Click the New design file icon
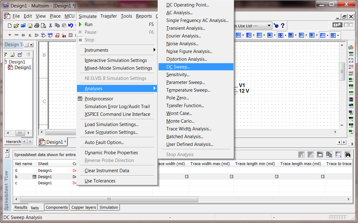This screenshot has height=223, width=358. tap(10, 26)
